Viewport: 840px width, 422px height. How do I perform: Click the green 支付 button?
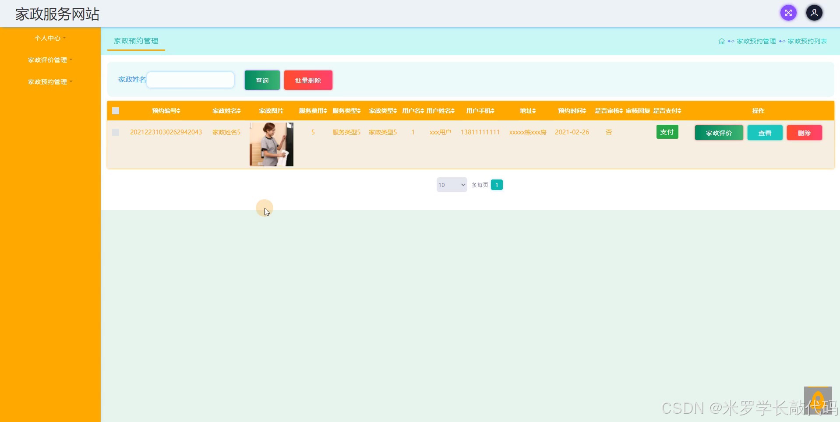pos(667,132)
